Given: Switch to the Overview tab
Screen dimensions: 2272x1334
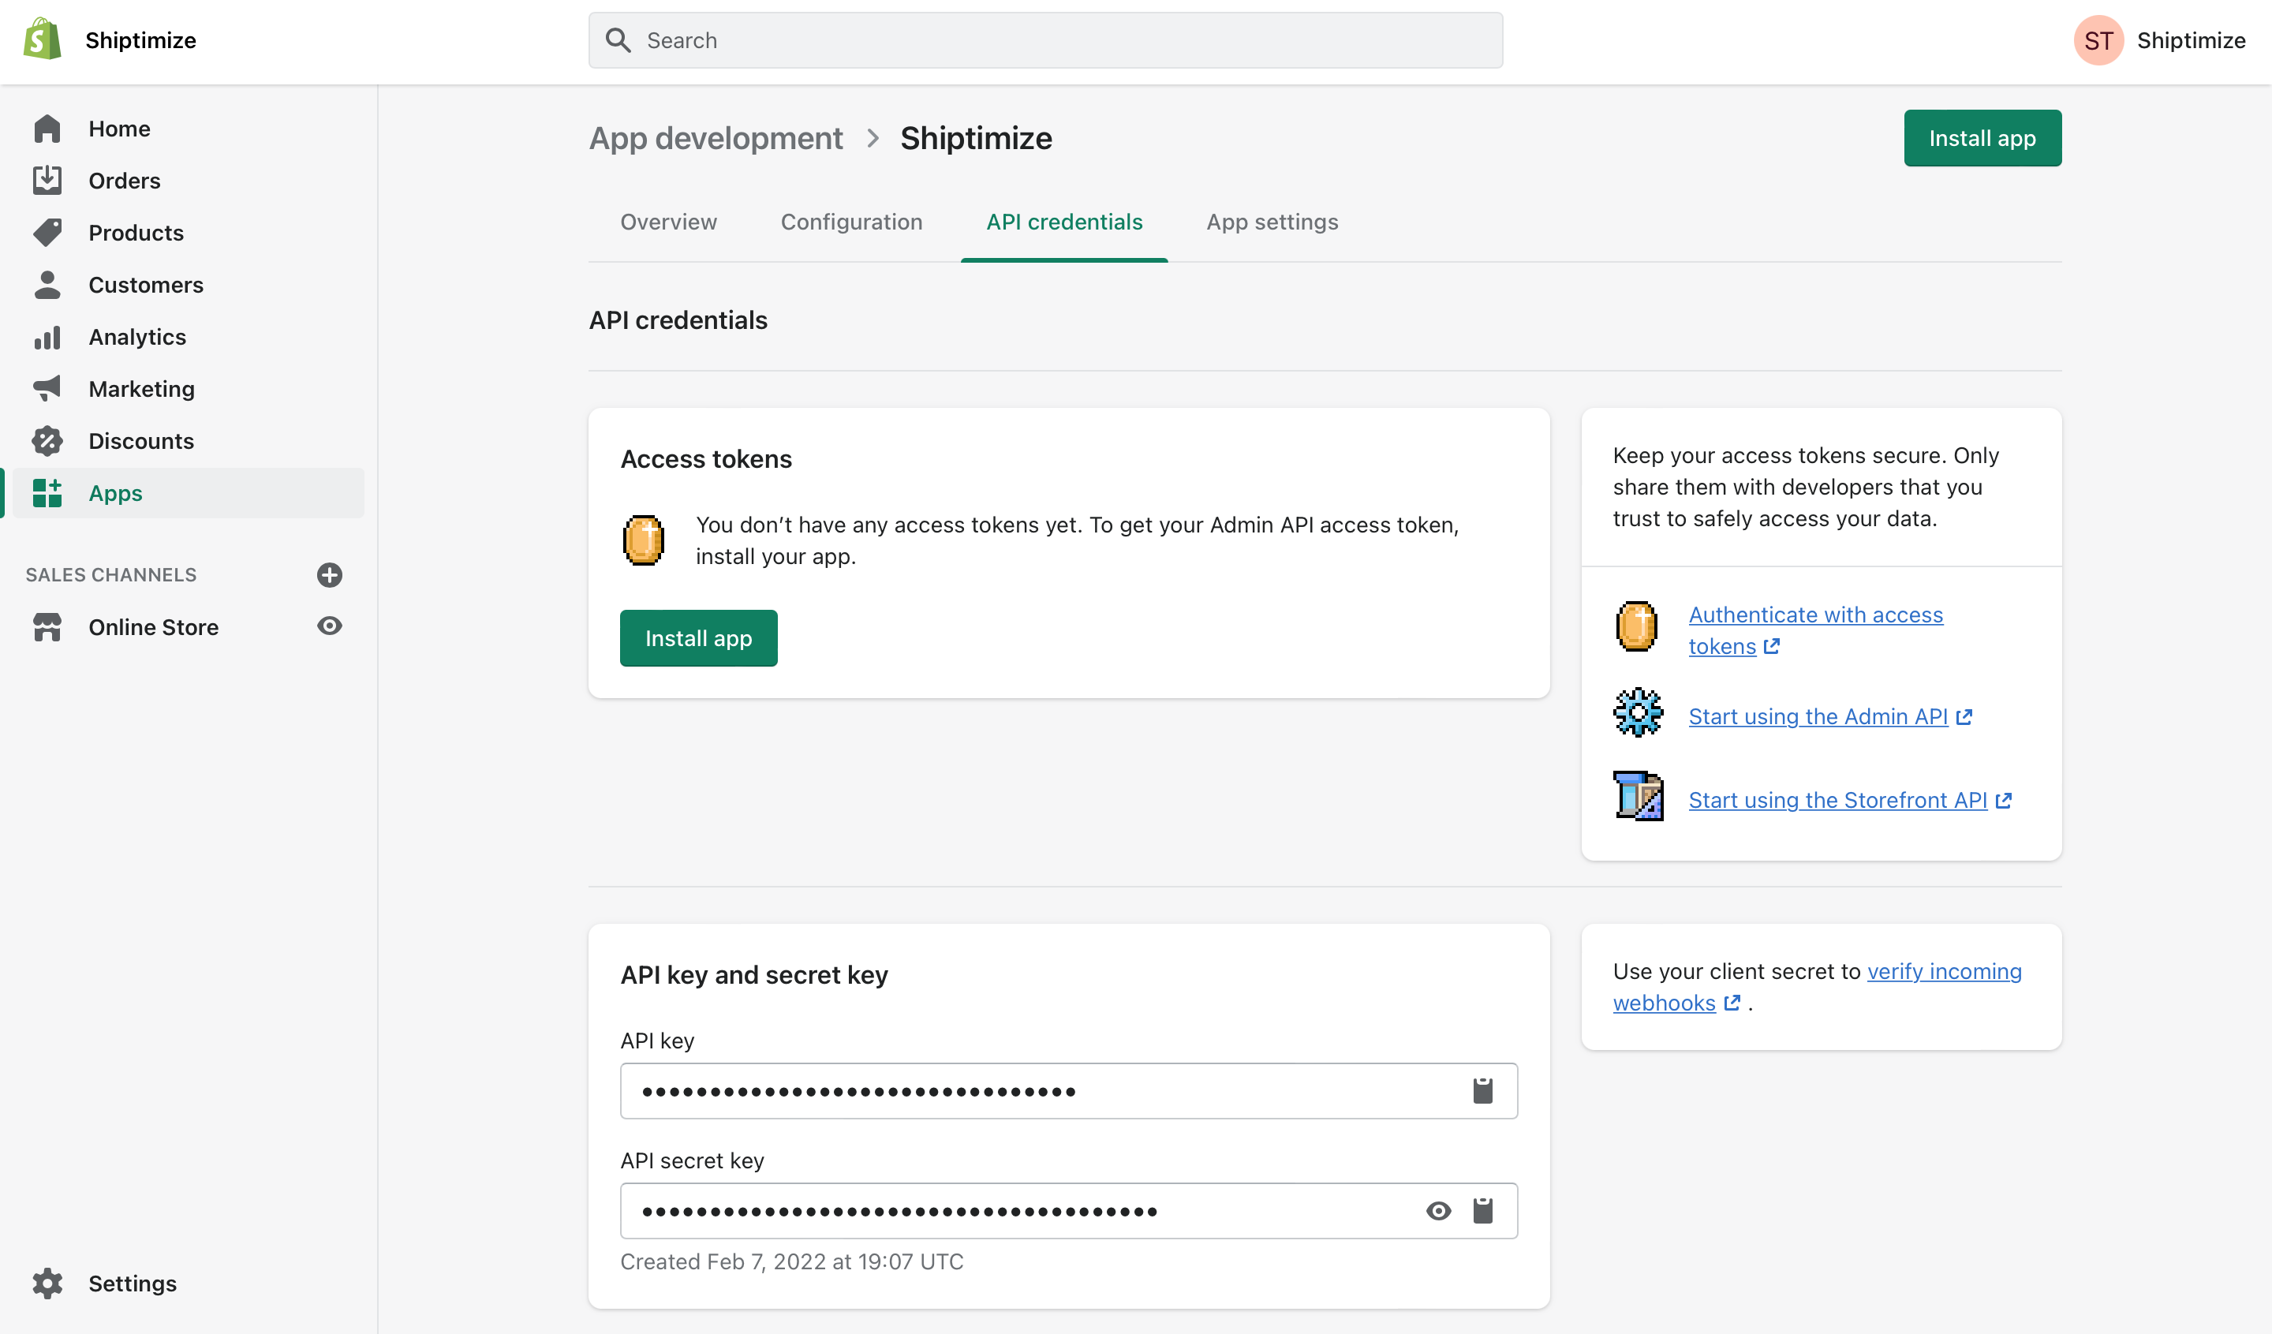Looking at the screenshot, I should click(669, 222).
